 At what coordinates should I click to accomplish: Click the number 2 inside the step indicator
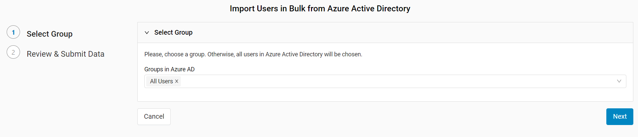click(13, 52)
